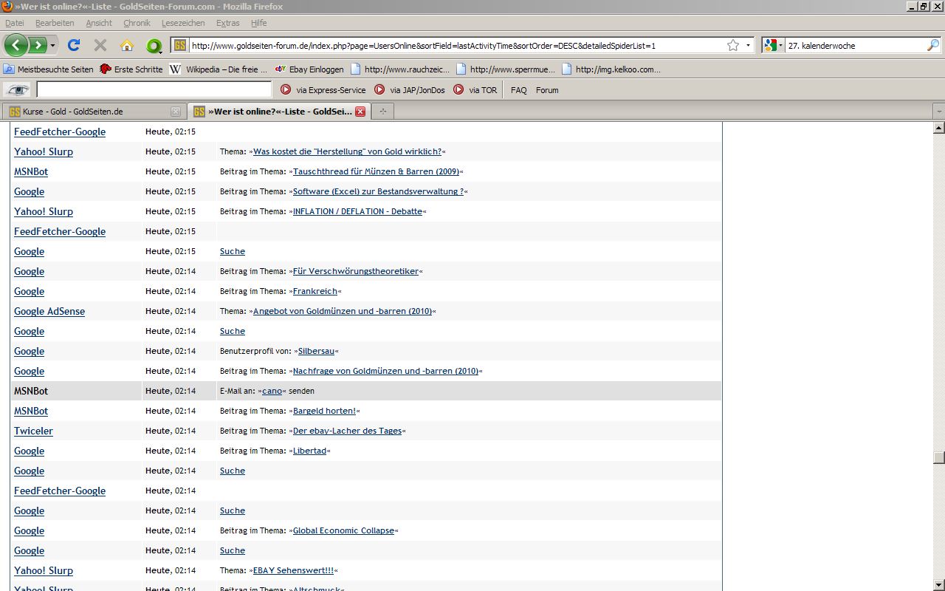Open 'Software (Excel) zur Bestandsverwaltung ?' link

coord(378,191)
